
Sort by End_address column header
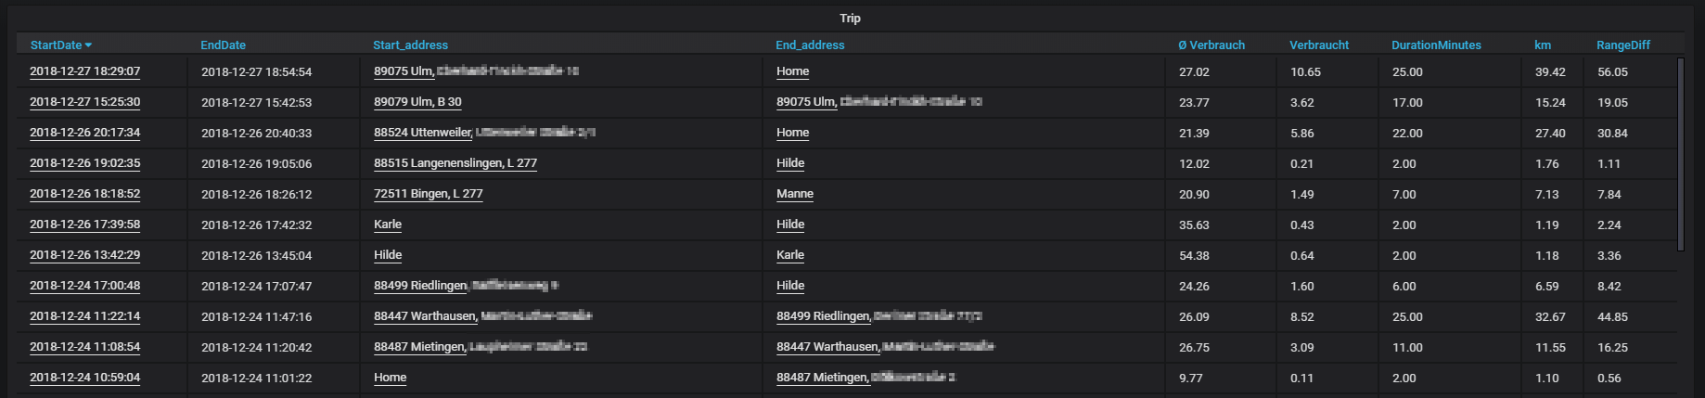pyautogui.click(x=810, y=45)
